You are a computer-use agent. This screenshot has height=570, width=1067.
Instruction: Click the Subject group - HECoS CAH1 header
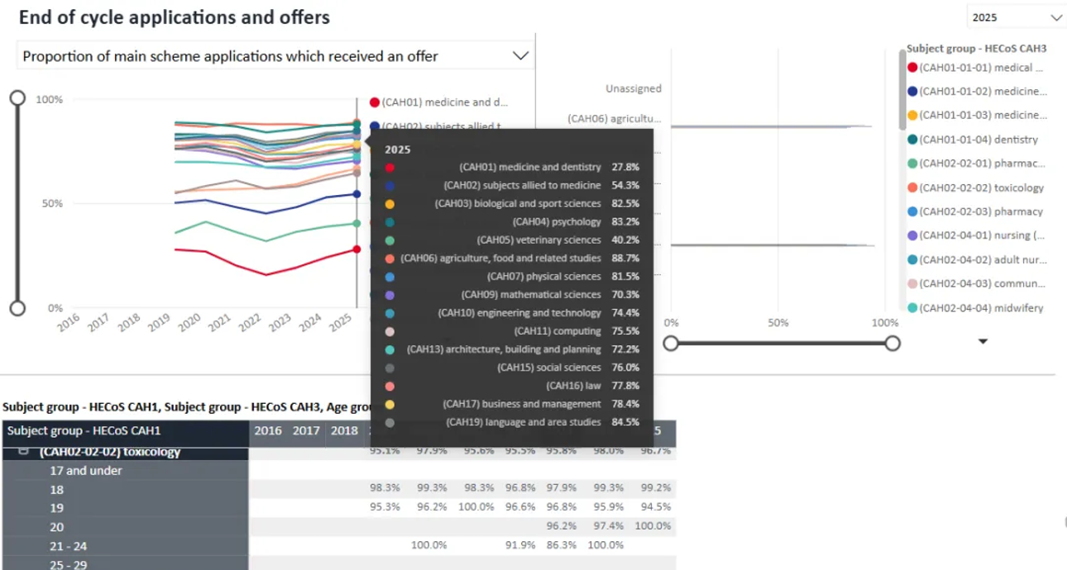pos(84,430)
